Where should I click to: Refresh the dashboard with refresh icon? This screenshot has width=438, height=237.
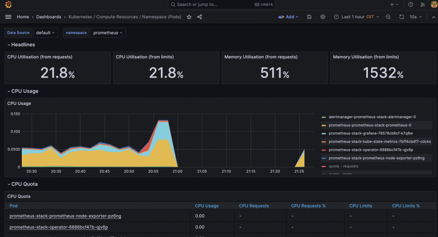[x=401, y=17]
